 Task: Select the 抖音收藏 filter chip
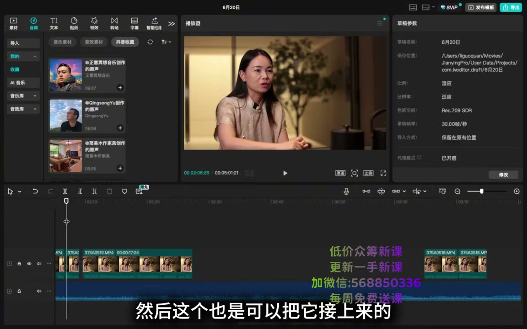(125, 42)
